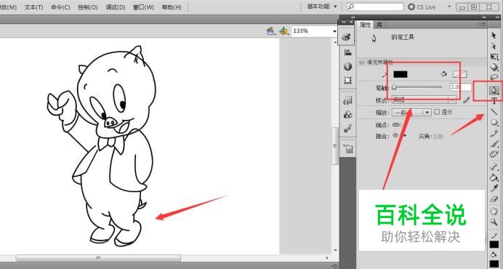Open the Transform panel icon
Image resolution: width=503 pixels, height=269 pixels.
347,80
